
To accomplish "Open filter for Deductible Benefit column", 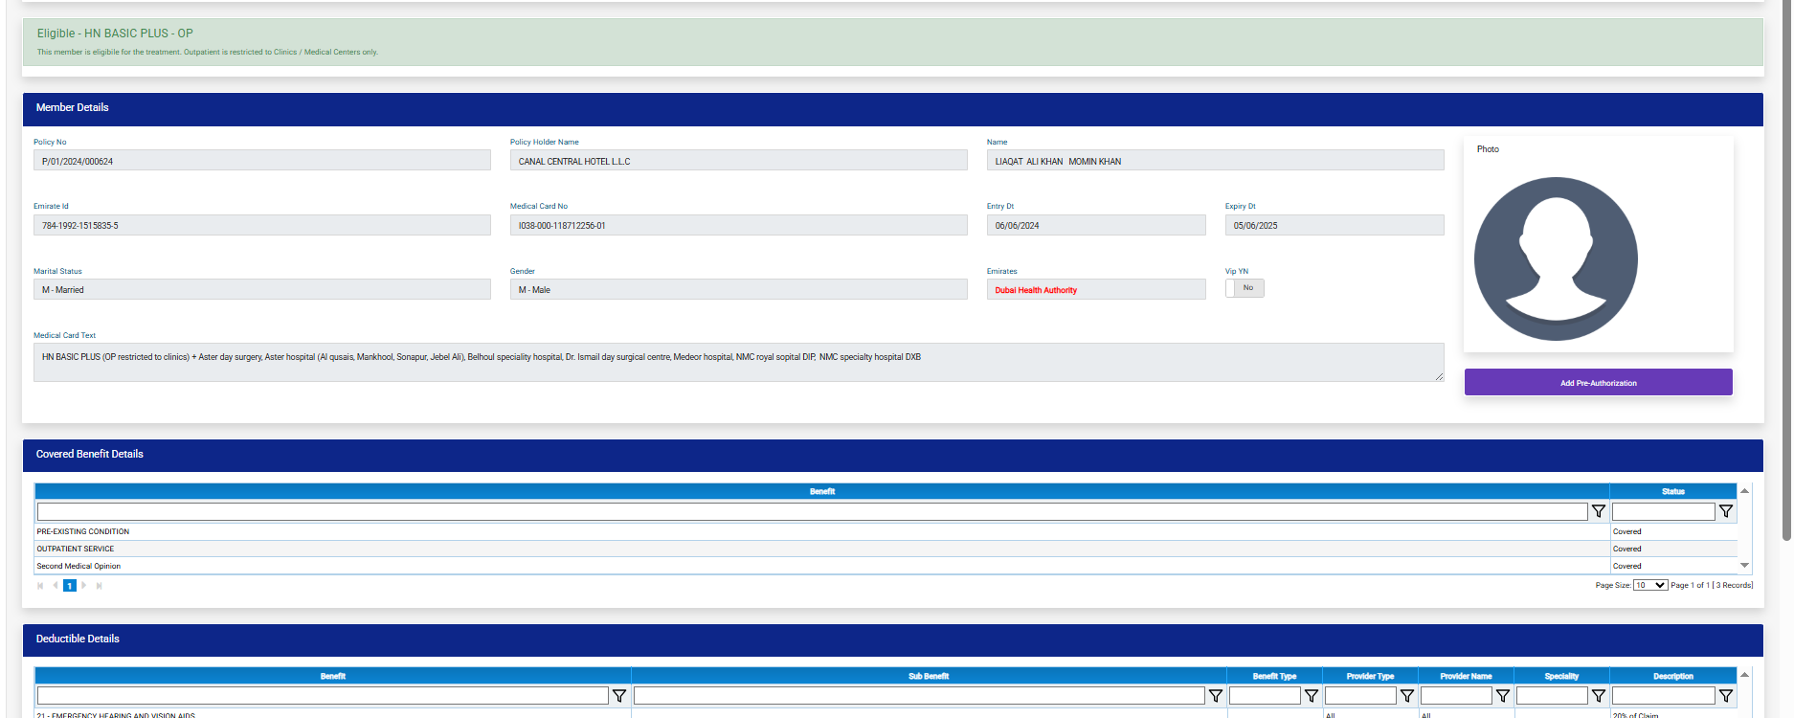I will point(619,696).
